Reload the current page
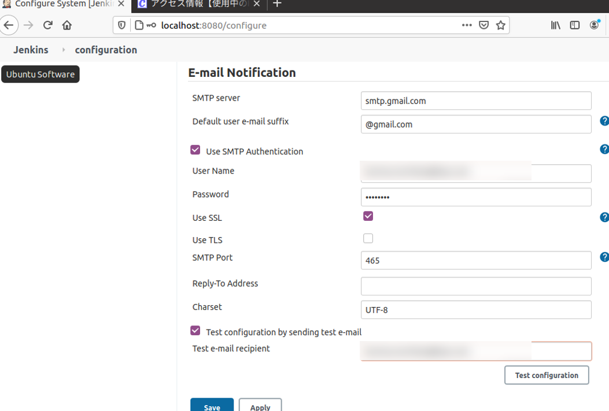 coord(48,25)
